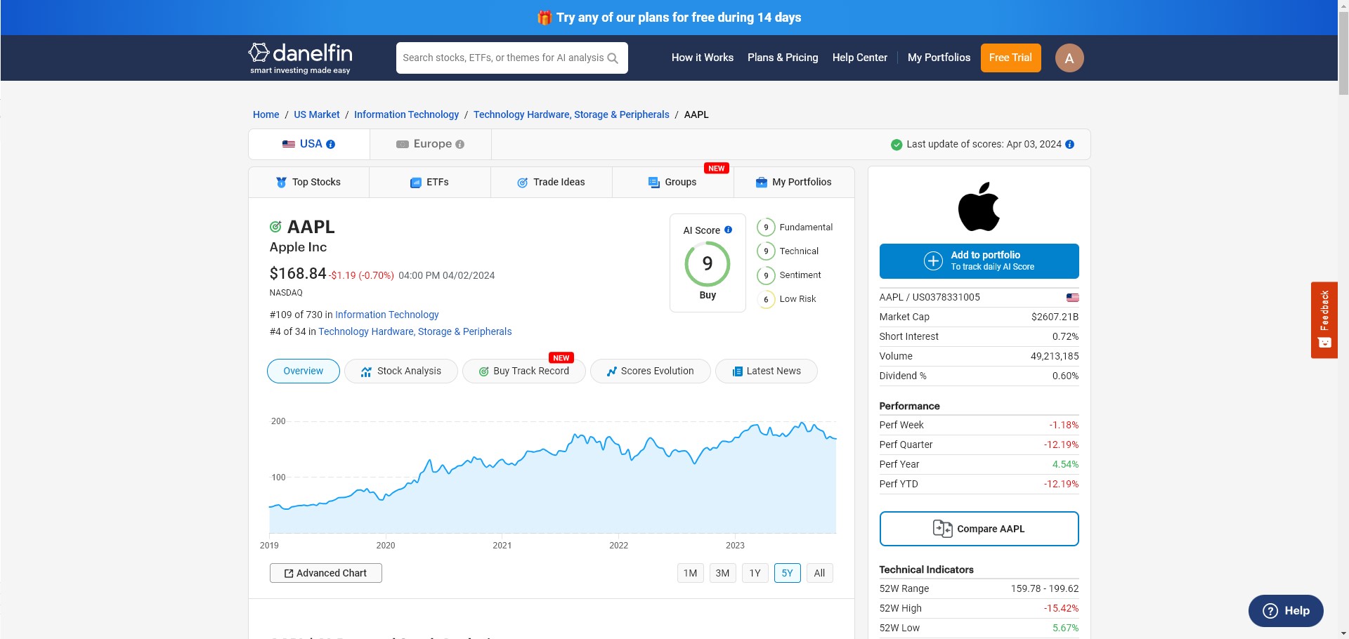Open My Portfolios in top navigation

939,58
